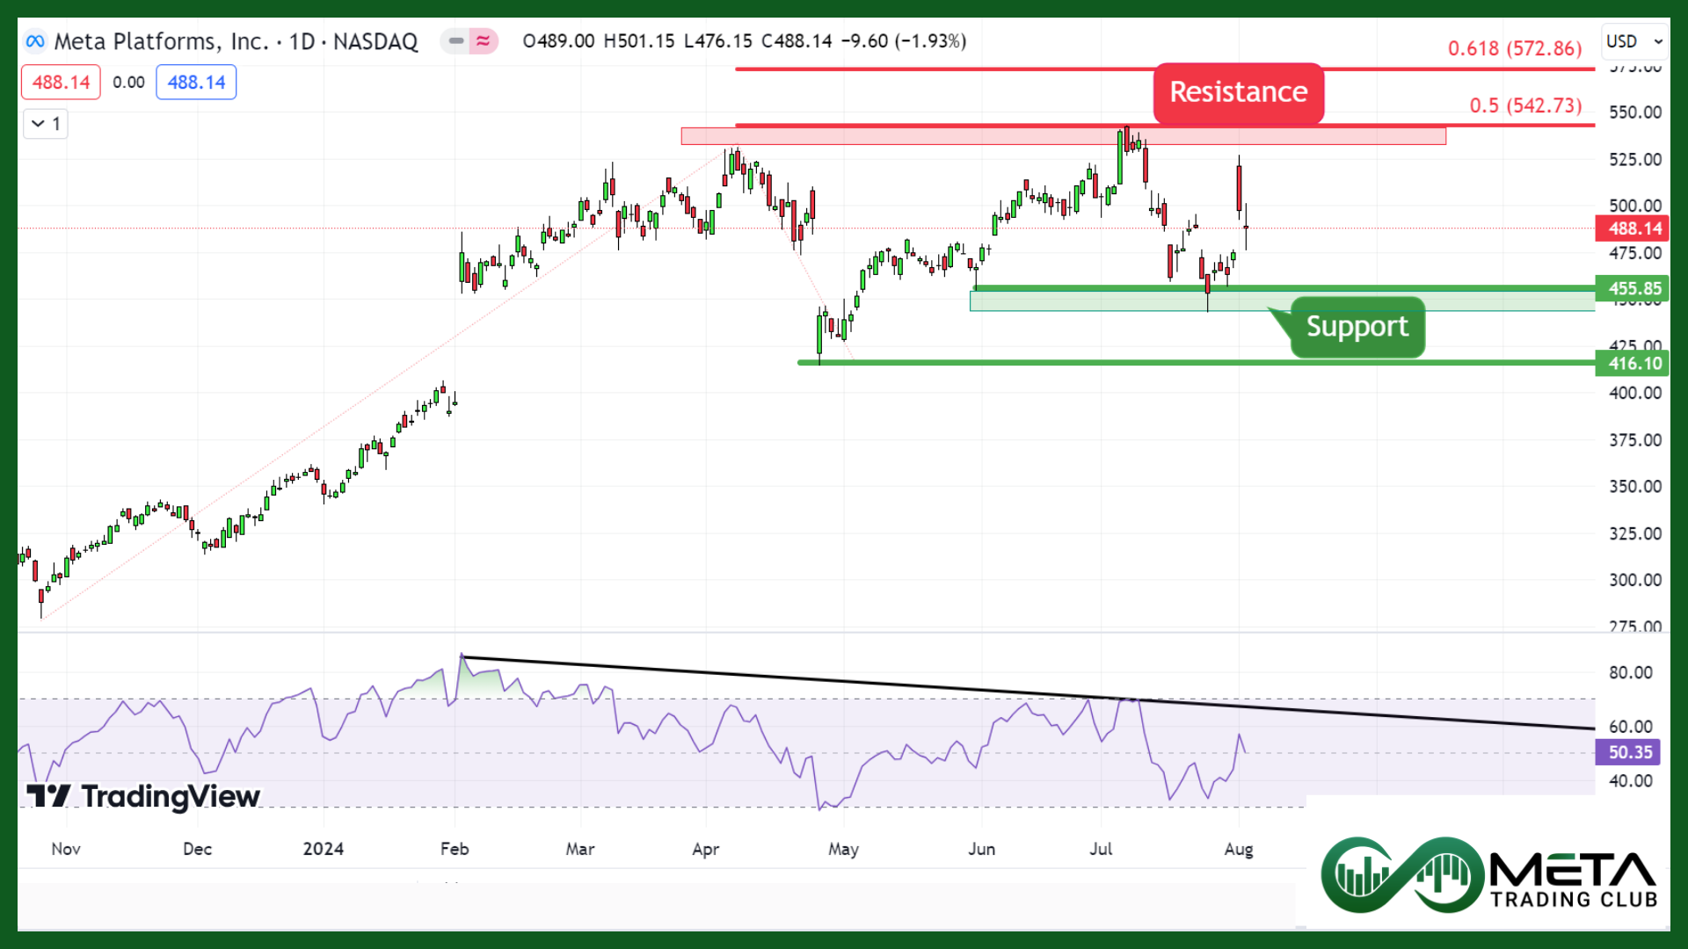The image size is (1688, 949).
Task: Click the 2024 label on the time axis
Action: (x=323, y=849)
